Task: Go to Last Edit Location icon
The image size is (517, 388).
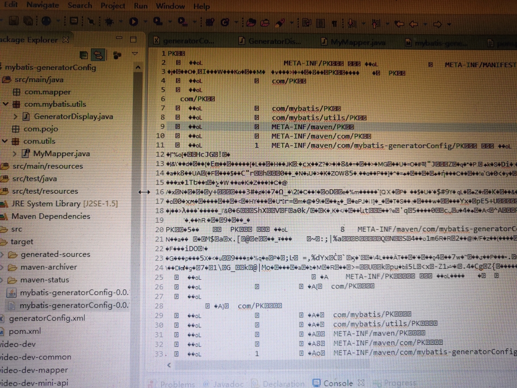Action: click(x=399, y=24)
